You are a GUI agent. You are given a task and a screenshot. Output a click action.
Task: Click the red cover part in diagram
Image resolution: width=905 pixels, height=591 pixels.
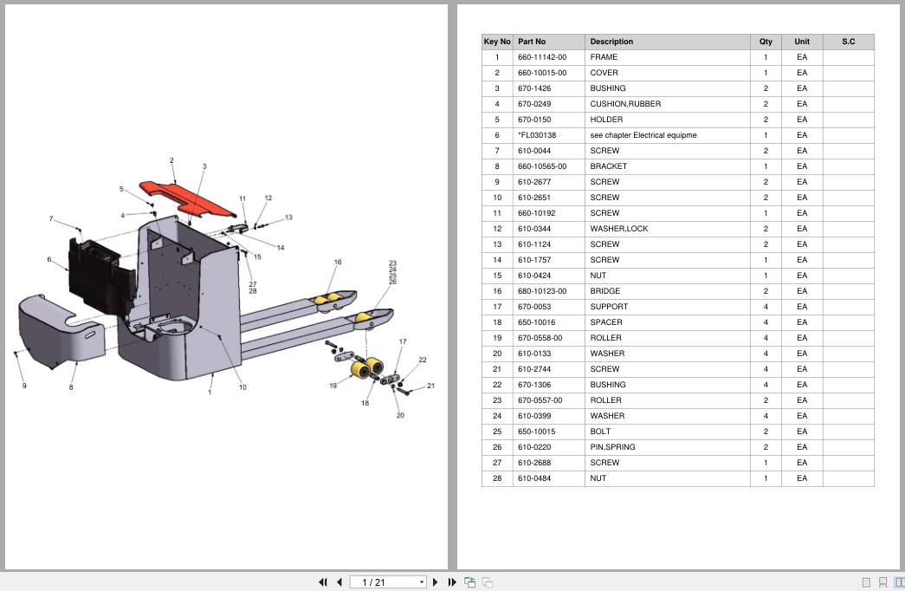[186, 198]
